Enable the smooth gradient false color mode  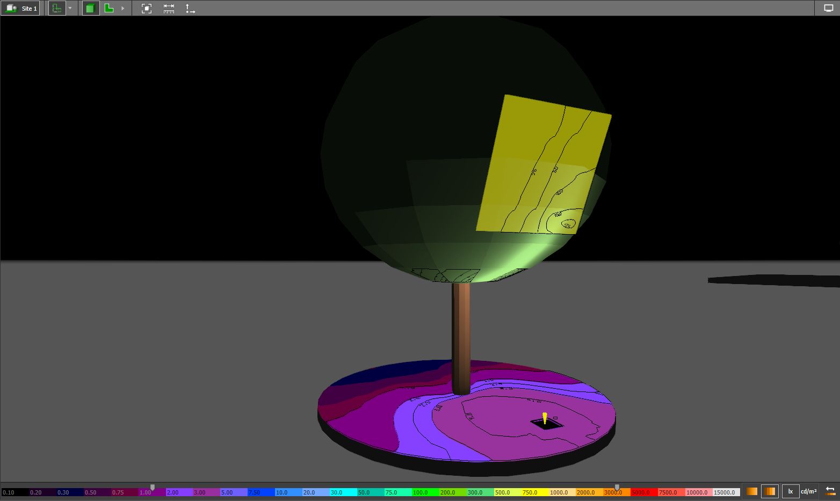[752, 491]
